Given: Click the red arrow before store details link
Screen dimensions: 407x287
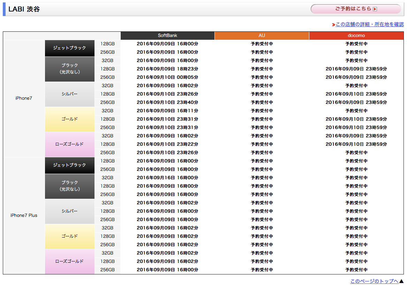Looking at the screenshot, I should point(333,25).
